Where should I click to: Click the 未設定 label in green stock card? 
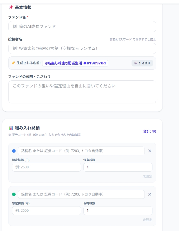147,220
